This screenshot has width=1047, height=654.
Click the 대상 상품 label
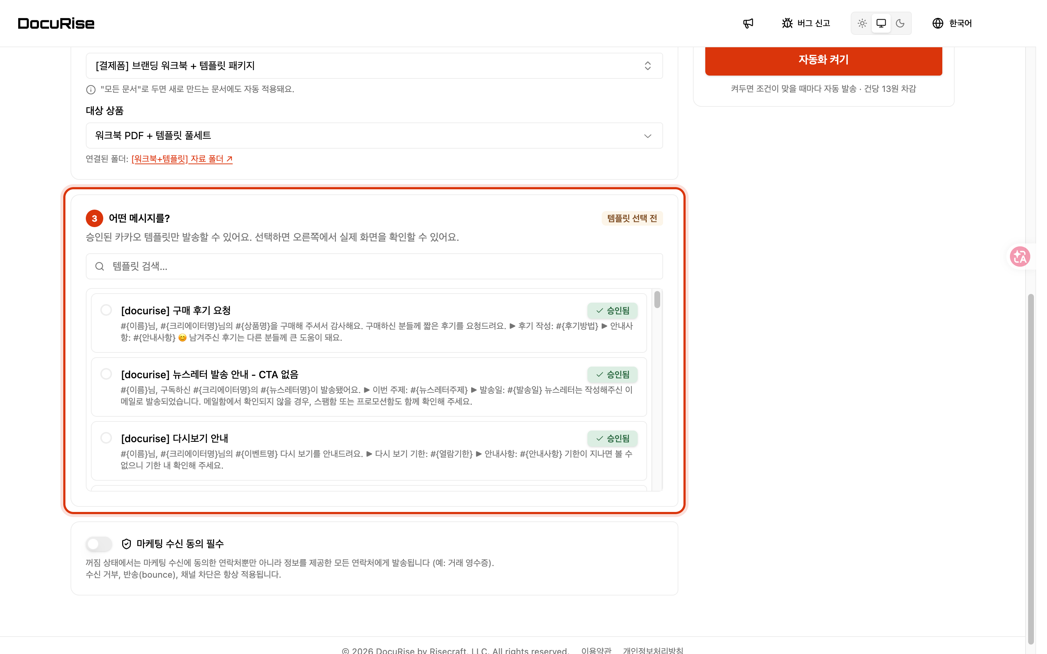tap(105, 111)
